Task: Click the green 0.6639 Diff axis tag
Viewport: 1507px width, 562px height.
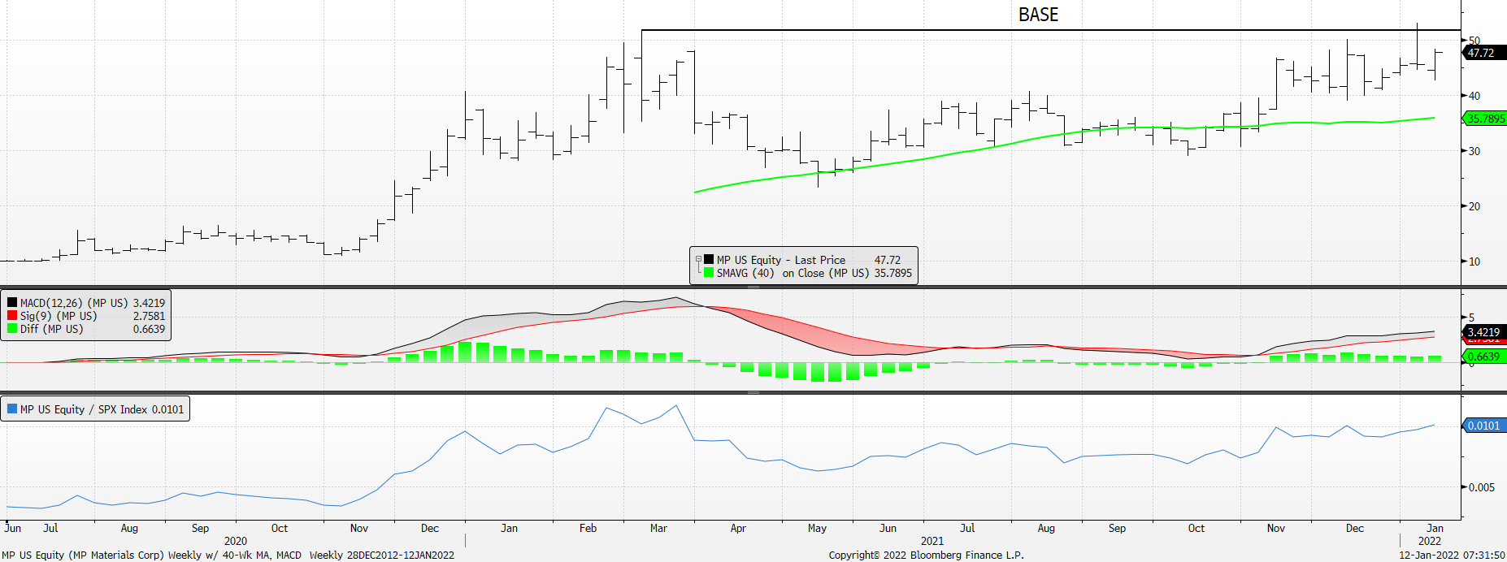Action: 1484,357
